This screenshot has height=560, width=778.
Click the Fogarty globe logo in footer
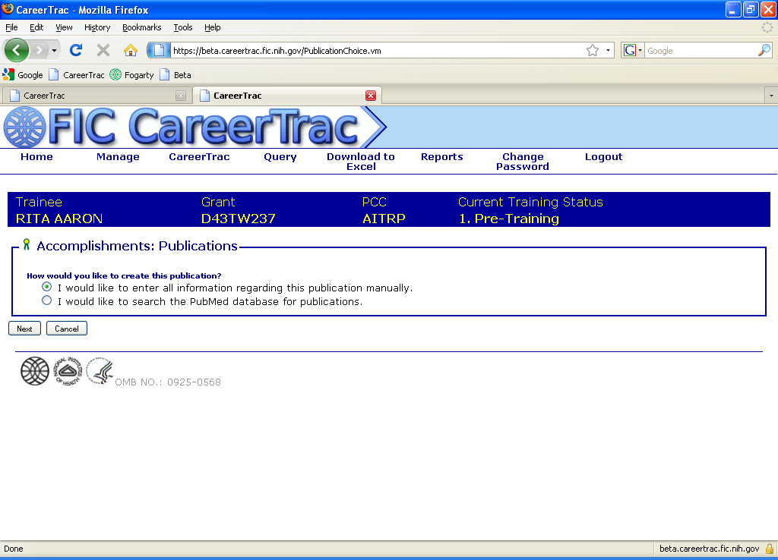point(35,371)
